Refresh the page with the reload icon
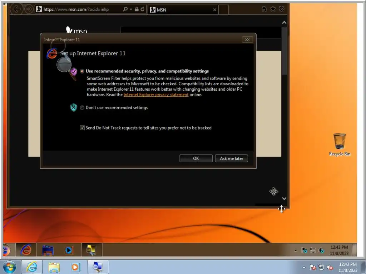The image size is (366, 274). pyautogui.click(x=142, y=9)
